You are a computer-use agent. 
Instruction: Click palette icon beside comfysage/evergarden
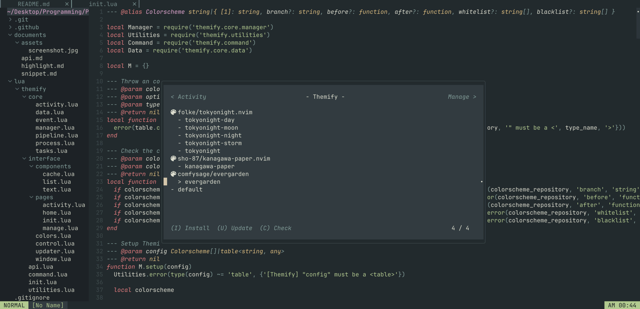(x=173, y=174)
